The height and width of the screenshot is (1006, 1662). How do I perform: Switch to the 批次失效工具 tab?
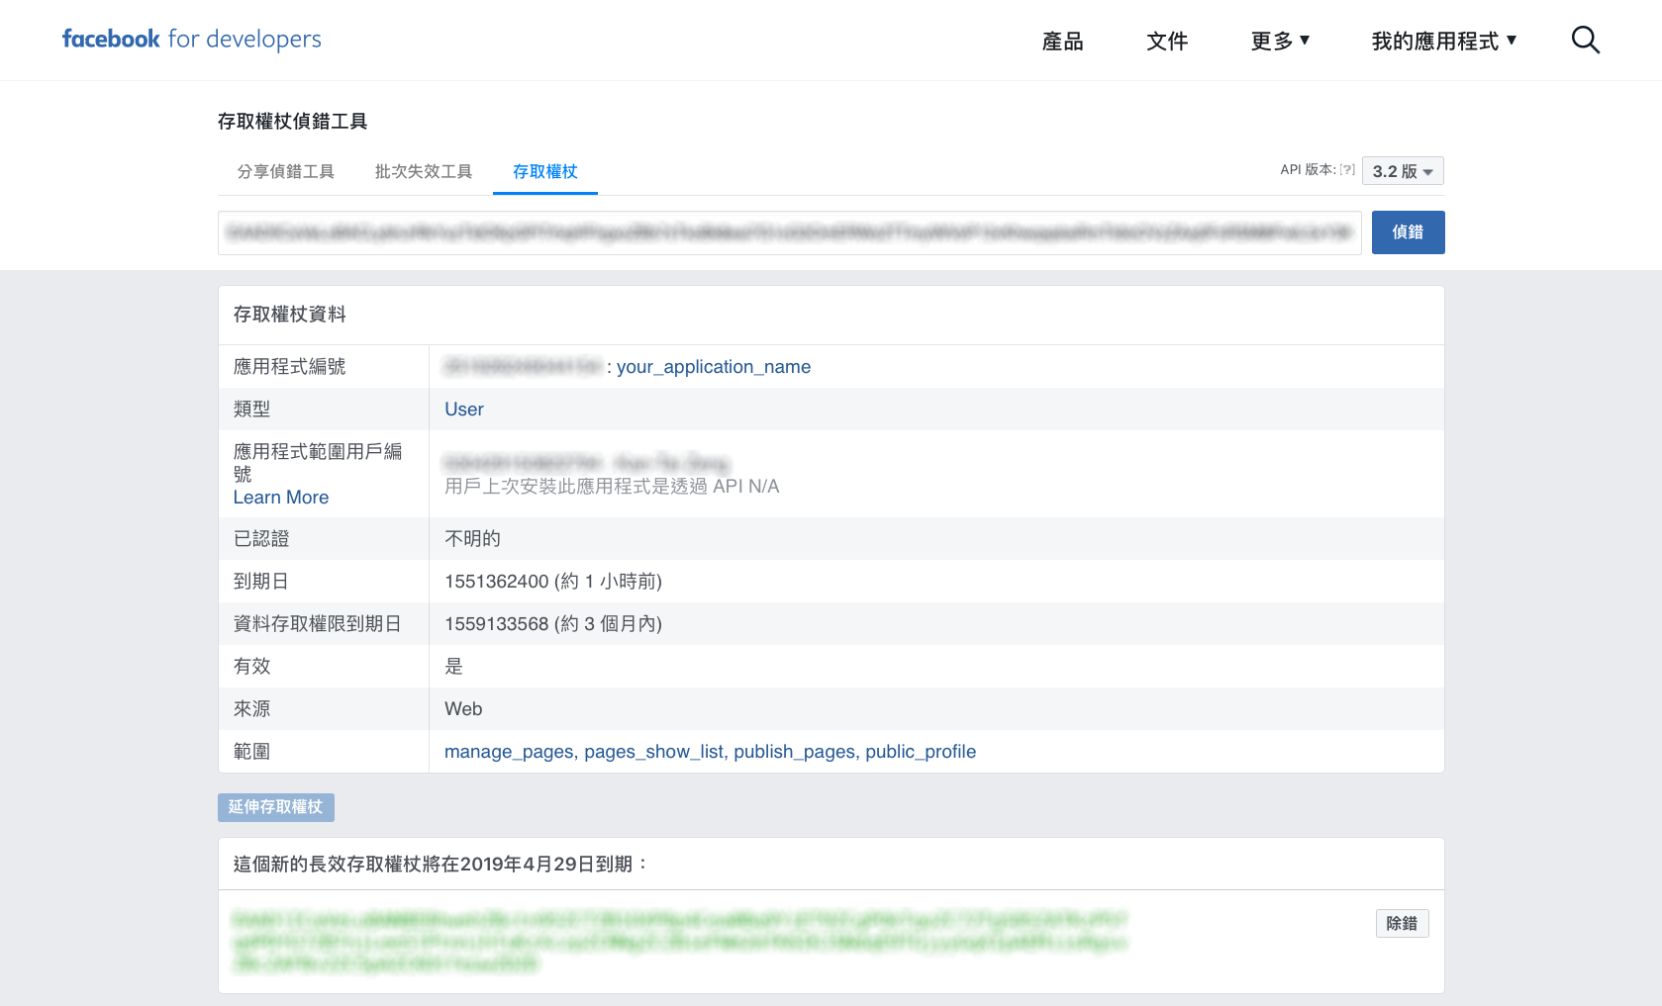click(x=424, y=172)
